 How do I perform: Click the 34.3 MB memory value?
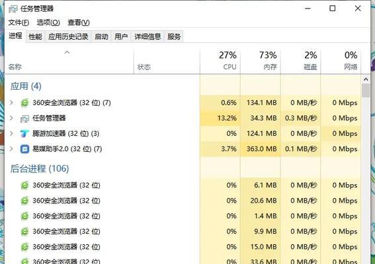click(263, 118)
